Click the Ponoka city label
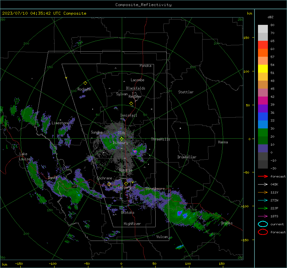The height and width of the screenshot is (268, 287). point(145,66)
